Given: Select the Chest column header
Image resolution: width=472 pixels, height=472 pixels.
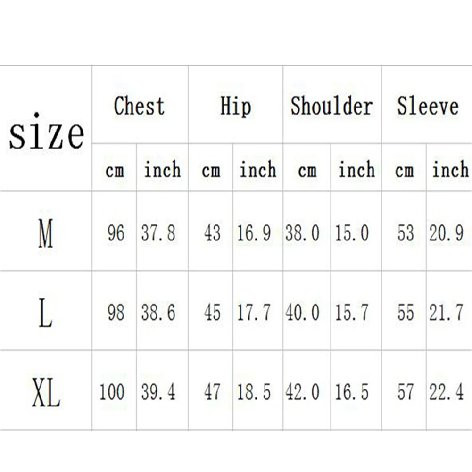Looking at the screenshot, I should (140, 106).
